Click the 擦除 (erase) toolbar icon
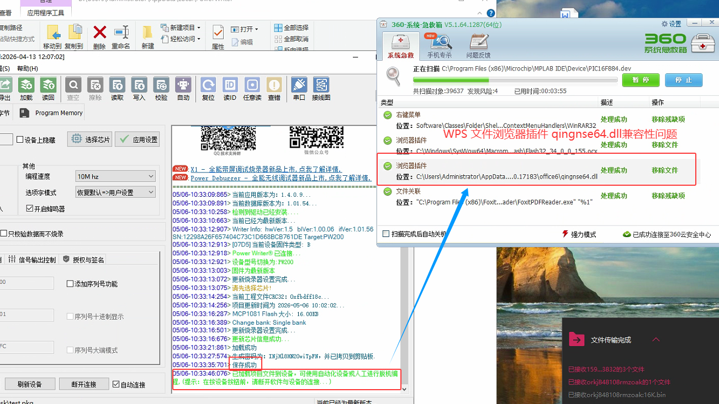The height and width of the screenshot is (404, 719). click(x=95, y=85)
